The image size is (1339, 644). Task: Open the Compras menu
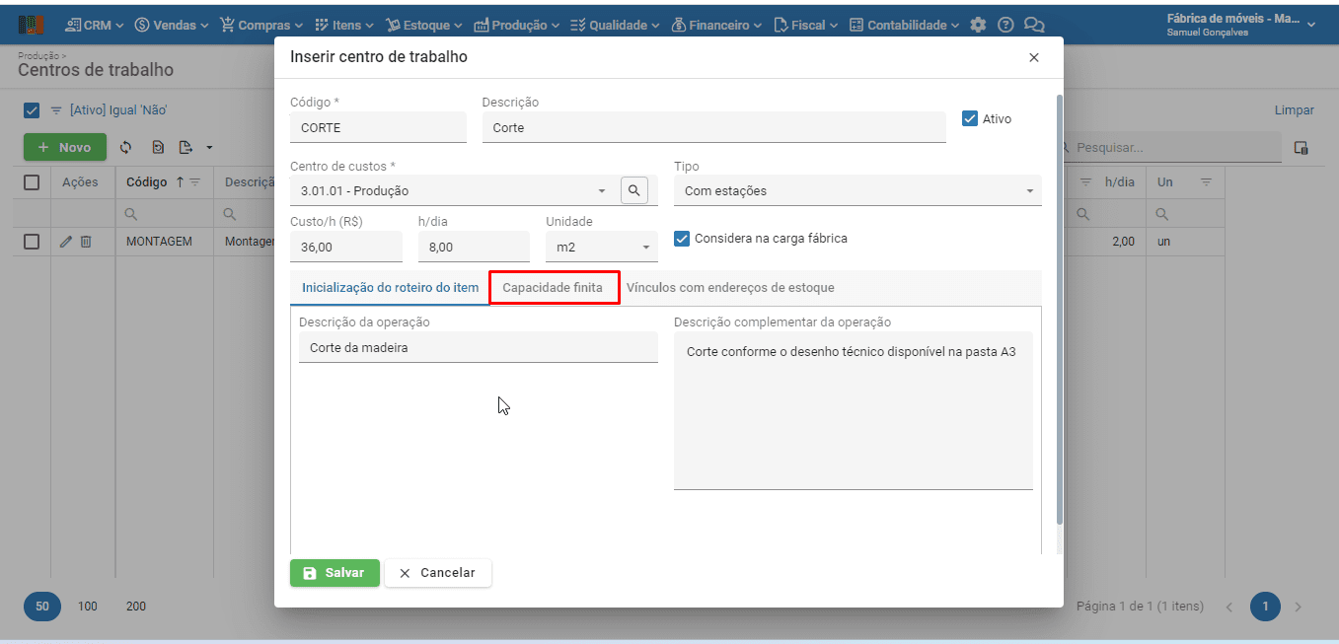click(x=261, y=25)
